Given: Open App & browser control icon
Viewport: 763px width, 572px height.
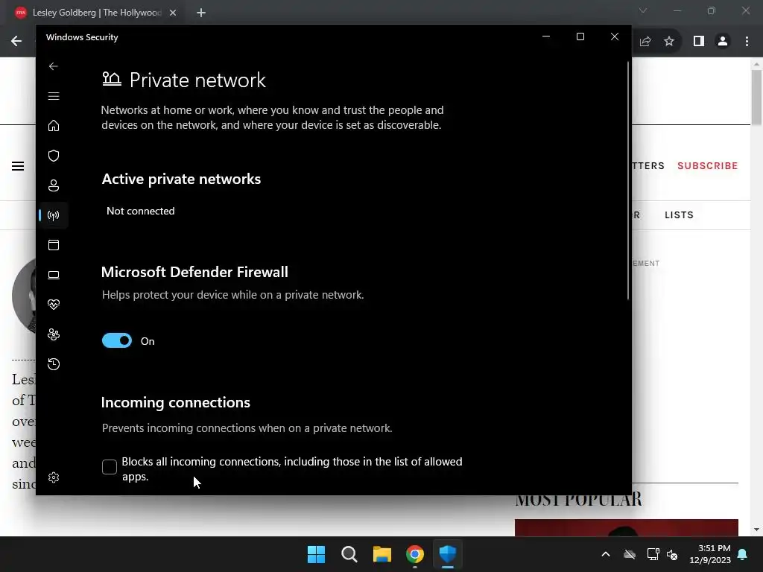Looking at the screenshot, I should click(x=54, y=245).
